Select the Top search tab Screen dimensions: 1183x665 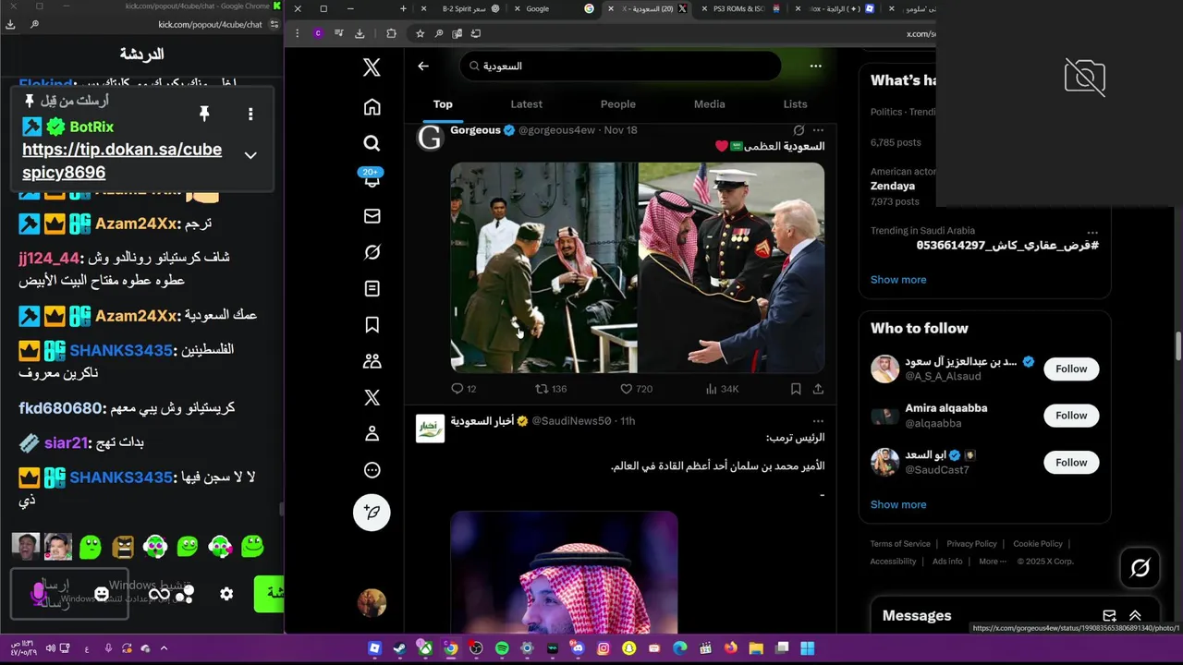pos(443,104)
